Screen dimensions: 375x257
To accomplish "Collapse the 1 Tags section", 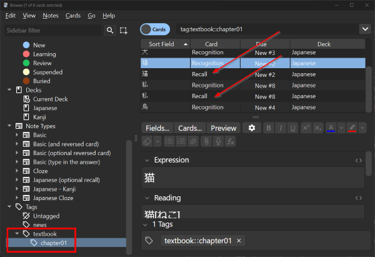I will click(x=145, y=224).
